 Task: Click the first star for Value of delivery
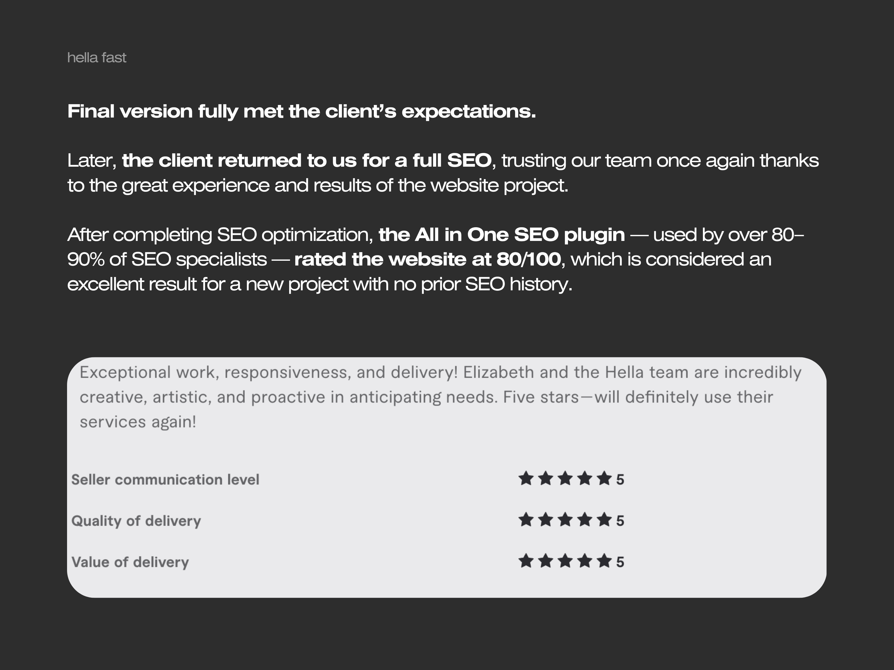(x=526, y=561)
